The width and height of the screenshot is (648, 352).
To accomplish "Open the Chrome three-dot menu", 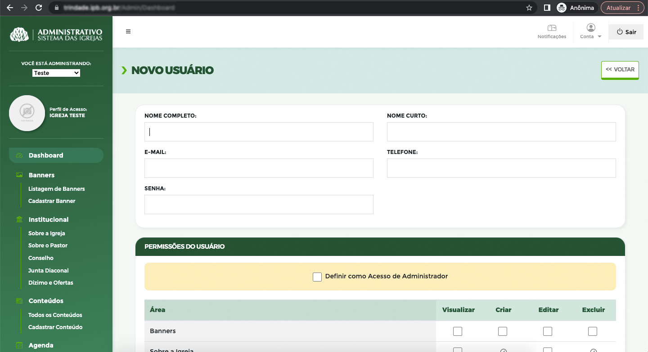I will point(638,8).
